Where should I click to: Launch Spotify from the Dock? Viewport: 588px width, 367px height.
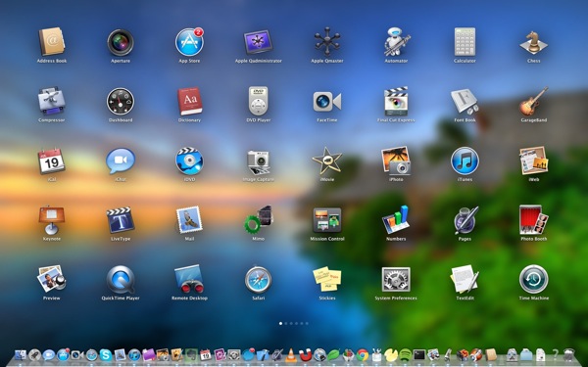click(405, 355)
